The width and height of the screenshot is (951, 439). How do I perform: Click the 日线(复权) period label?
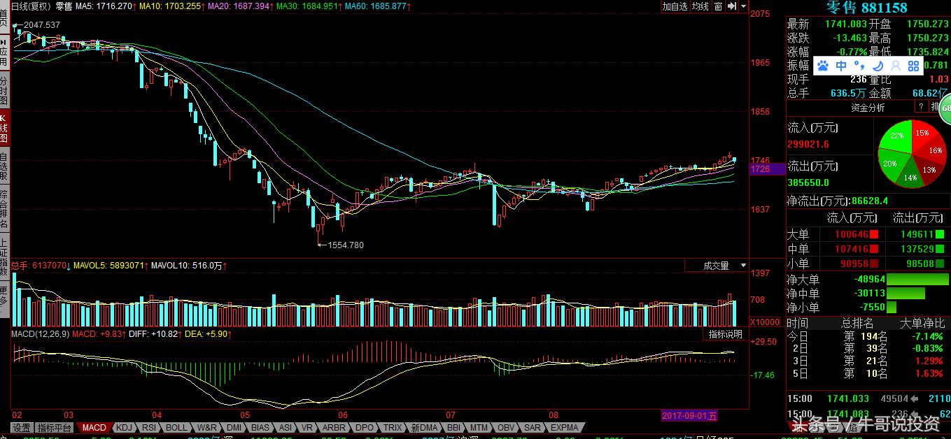click(31, 6)
